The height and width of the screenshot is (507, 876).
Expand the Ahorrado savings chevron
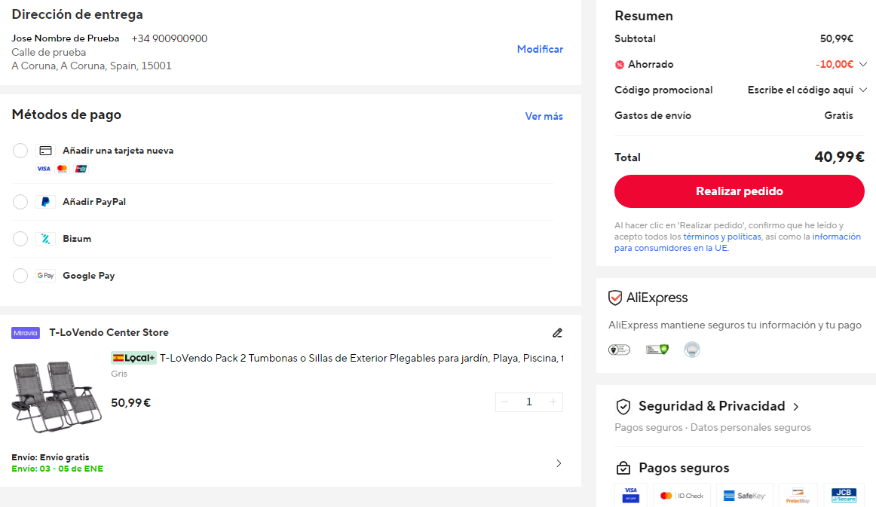863,64
